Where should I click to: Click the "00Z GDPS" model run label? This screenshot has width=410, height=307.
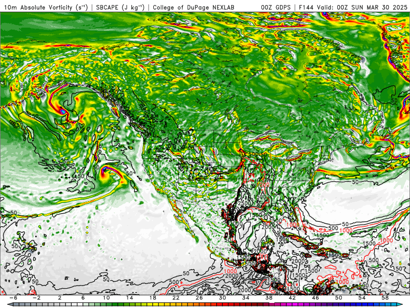tap(276, 7)
